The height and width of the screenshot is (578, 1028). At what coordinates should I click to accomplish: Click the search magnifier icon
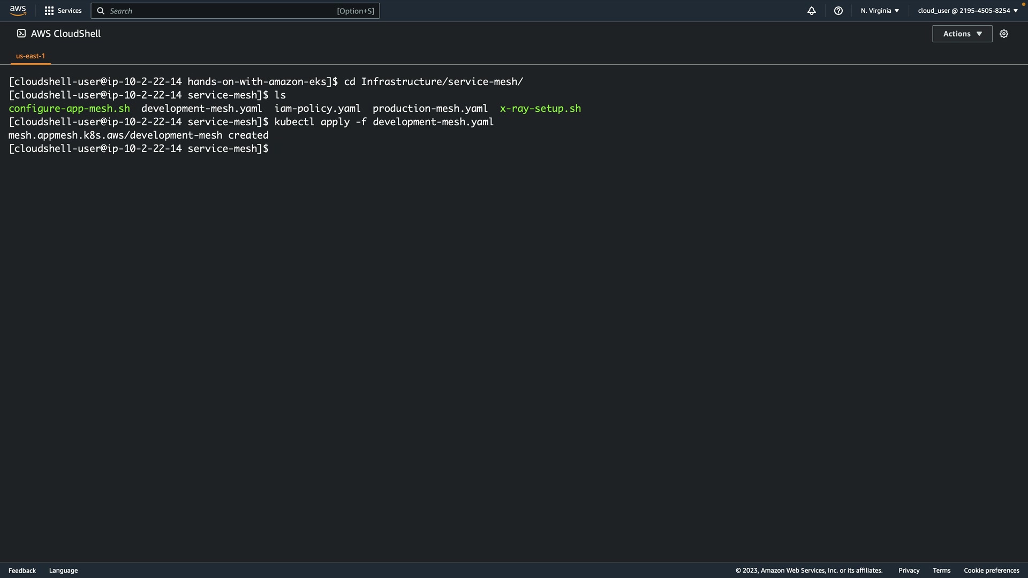[101, 11]
